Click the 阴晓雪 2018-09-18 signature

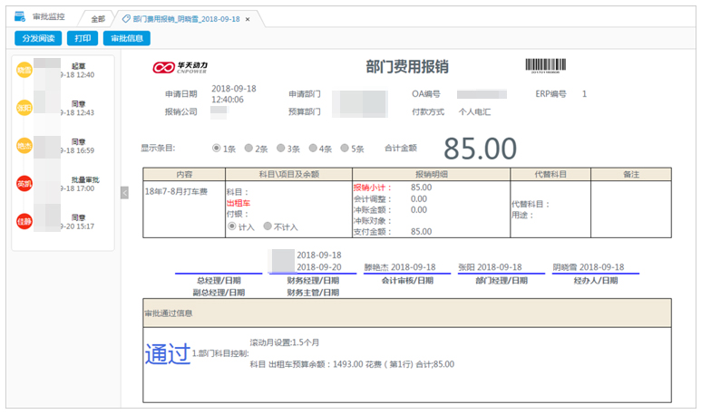(589, 267)
